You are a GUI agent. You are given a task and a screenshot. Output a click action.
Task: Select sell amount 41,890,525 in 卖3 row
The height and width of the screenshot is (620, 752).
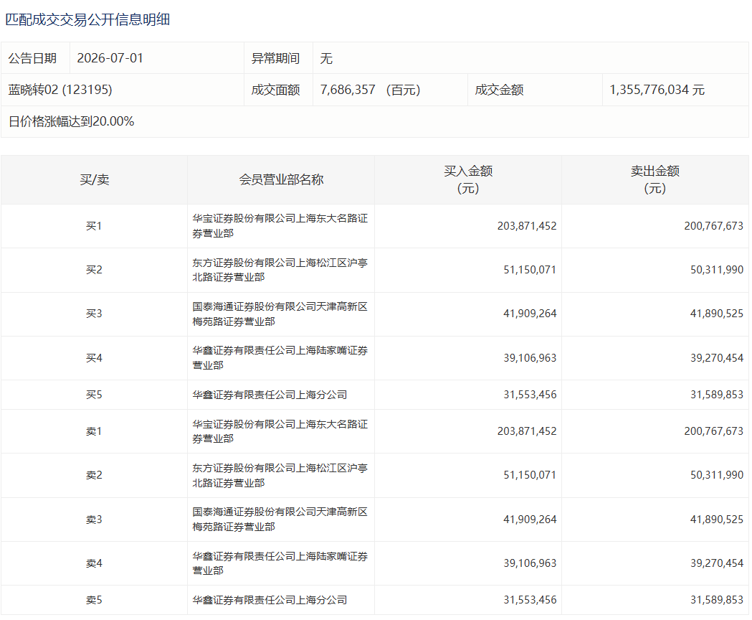point(717,519)
